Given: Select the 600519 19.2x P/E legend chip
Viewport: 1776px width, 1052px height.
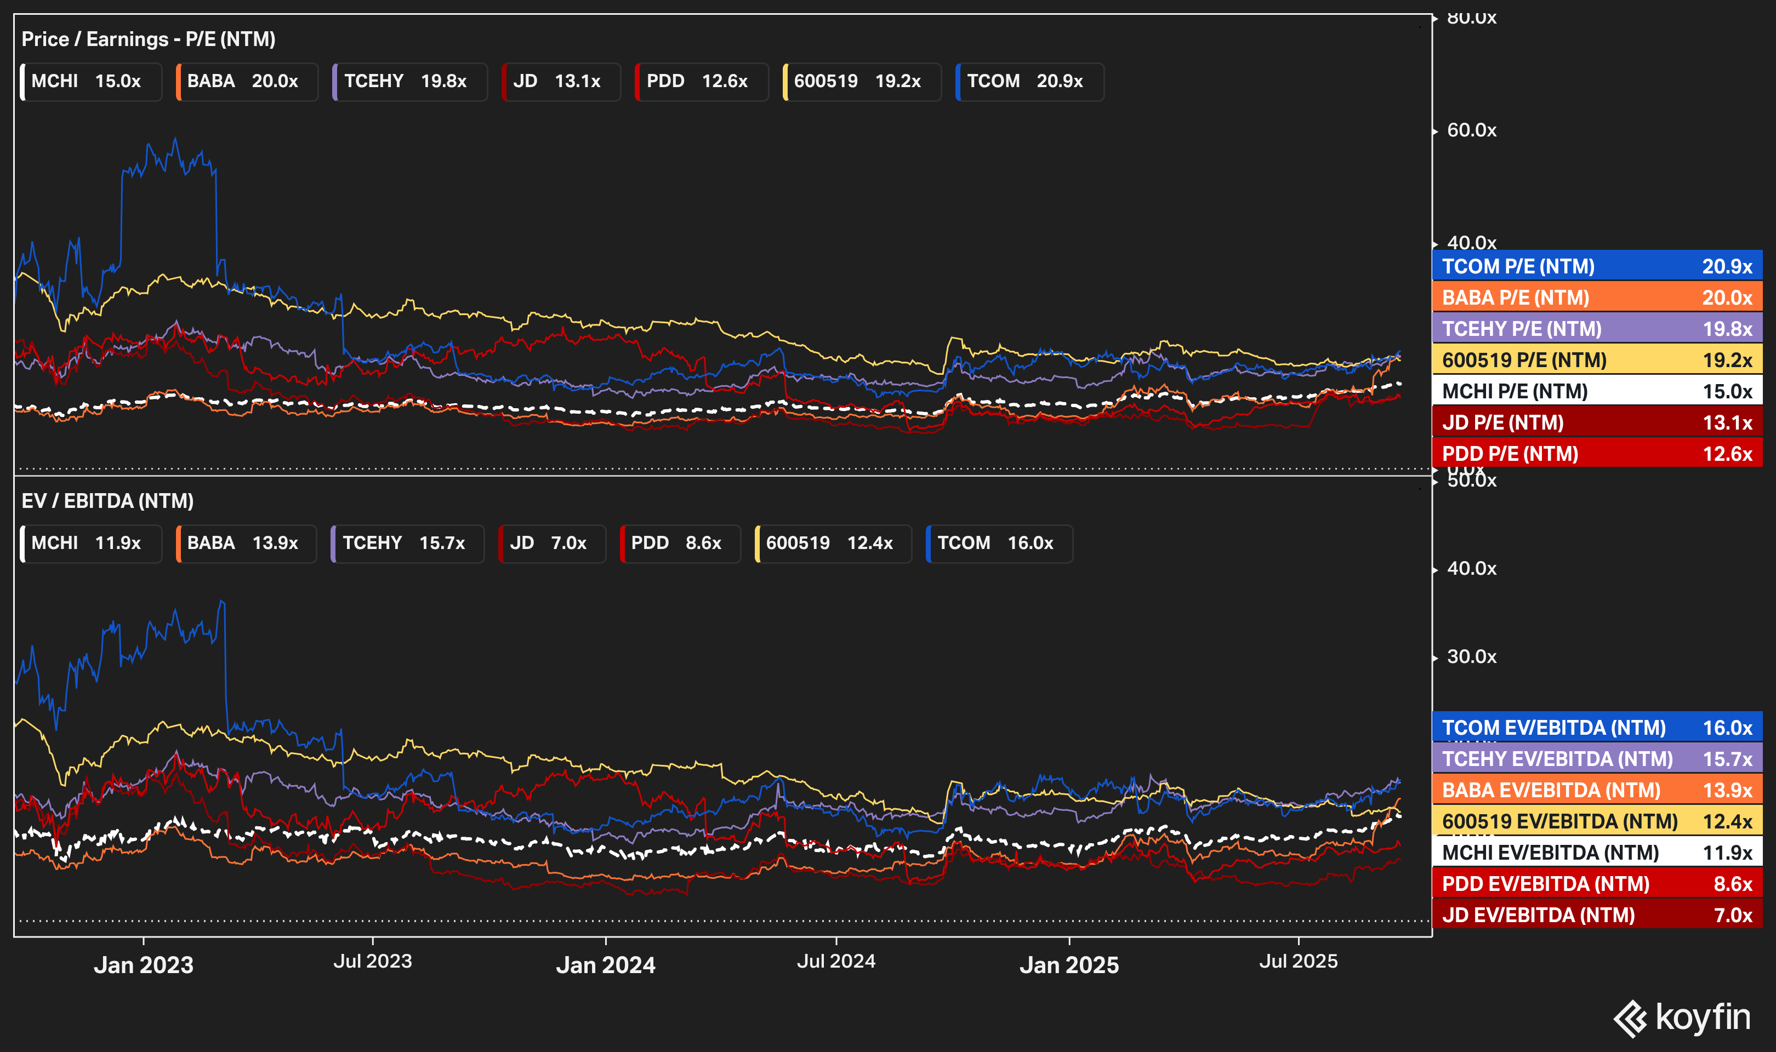Looking at the screenshot, I should pyautogui.click(x=861, y=82).
